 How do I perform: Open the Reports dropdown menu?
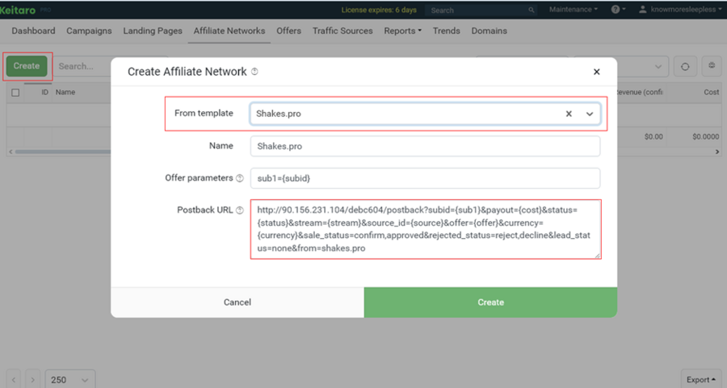tap(402, 31)
